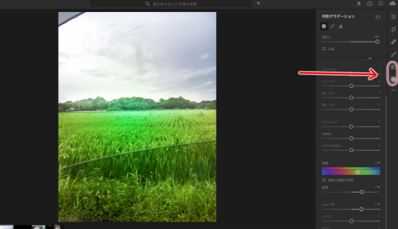This screenshot has height=229, width=398.
Task: Click the シャドウ (shadows) slider handle
Action: pos(352,86)
